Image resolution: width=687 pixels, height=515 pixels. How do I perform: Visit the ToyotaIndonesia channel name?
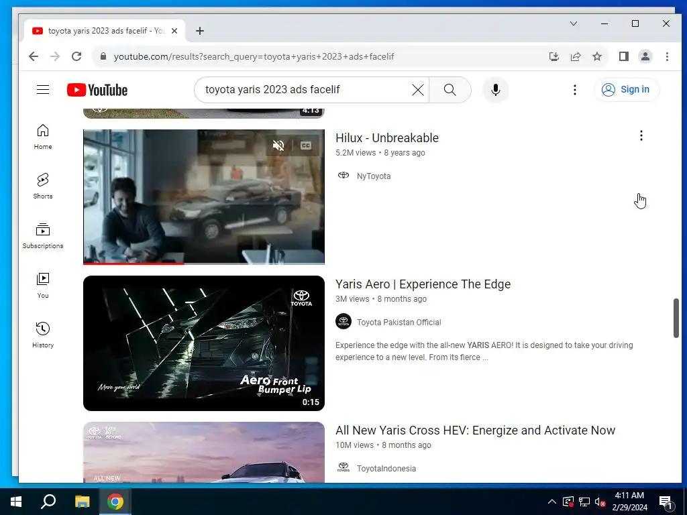[x=386, y=469]
